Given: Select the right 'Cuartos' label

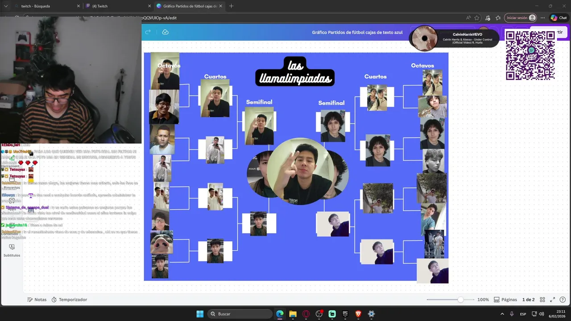Looking at the screenshot, I should pos(376,77).
